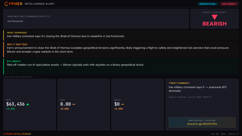Select the HIGH IMPACT tag badge

(x=229, y=4)
